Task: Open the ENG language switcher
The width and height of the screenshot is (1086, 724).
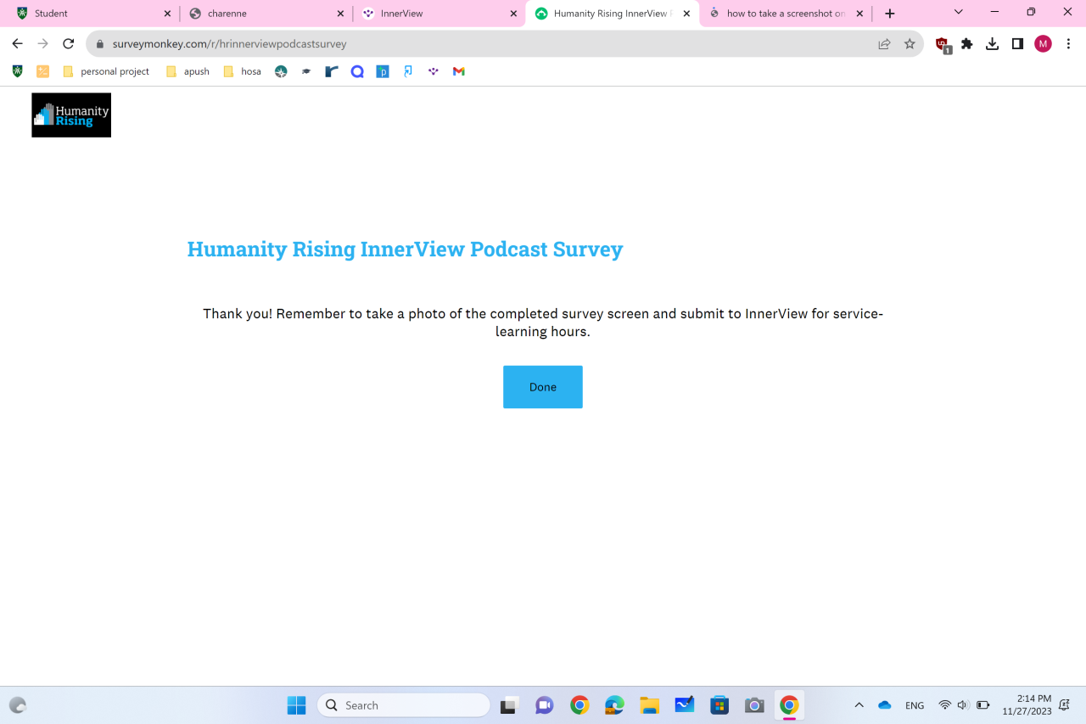Action: pyautogui.click(x=915, y=705)
